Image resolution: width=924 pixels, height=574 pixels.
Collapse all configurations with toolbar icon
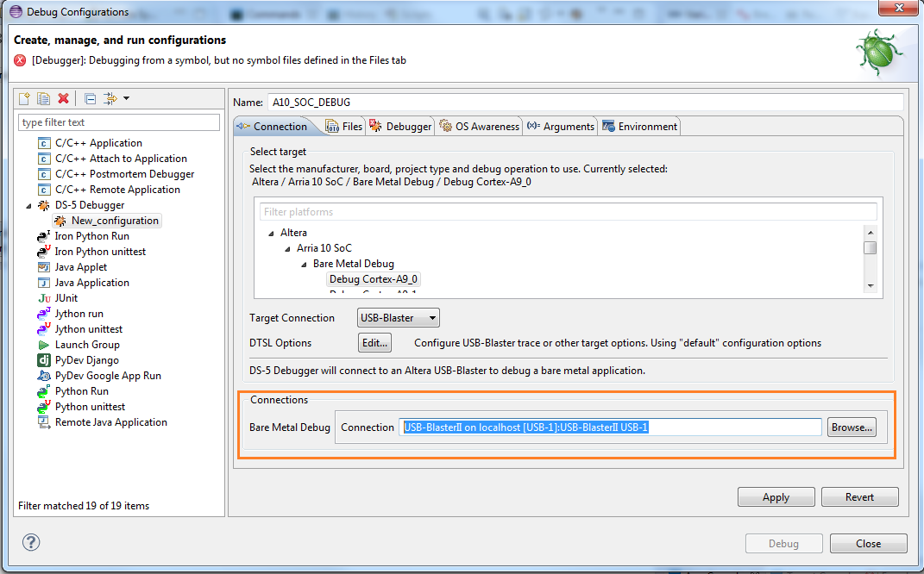pos(91,99)
